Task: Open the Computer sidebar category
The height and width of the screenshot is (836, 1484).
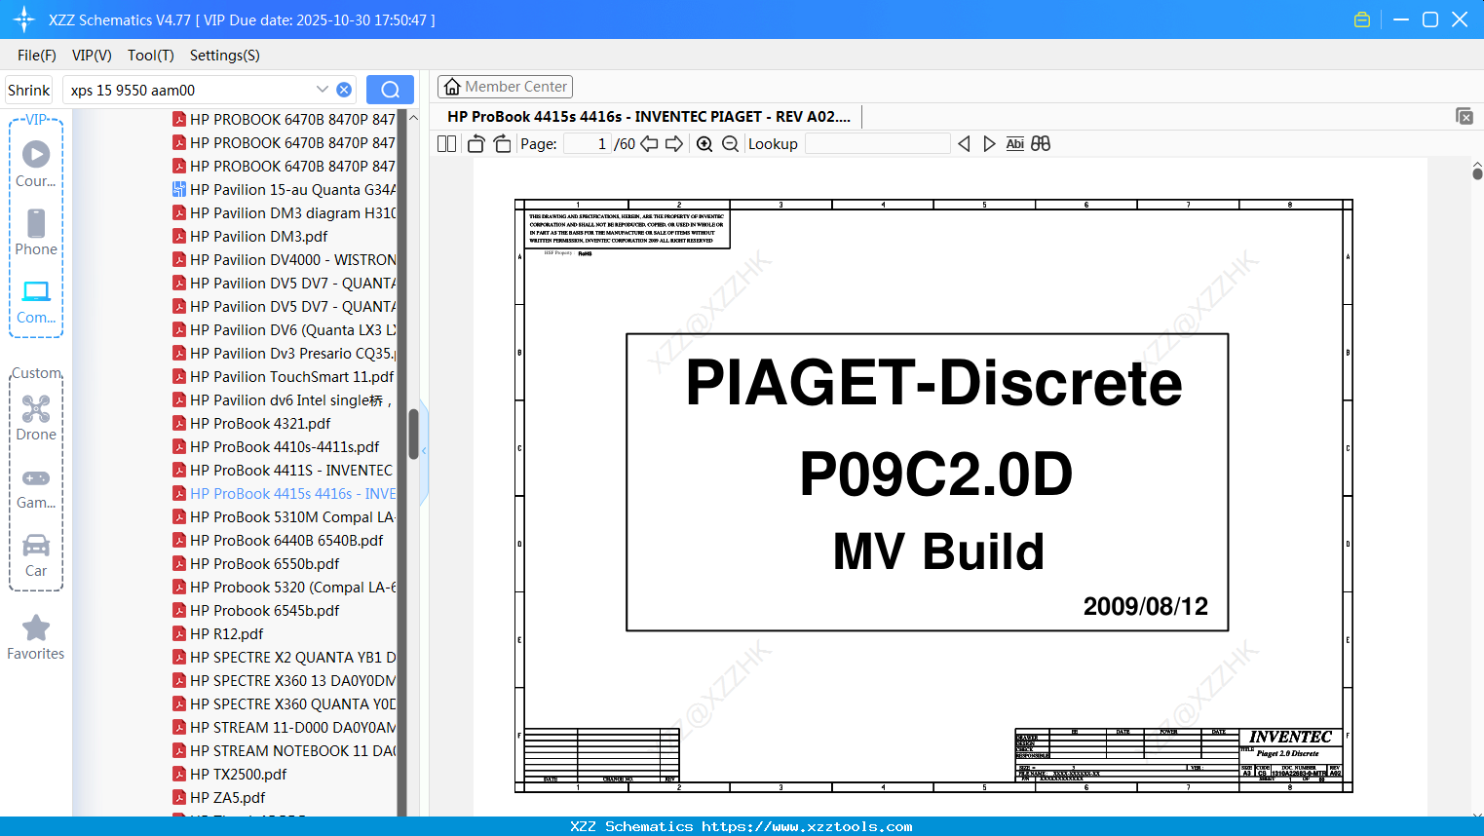Action: tap(36, 301)
